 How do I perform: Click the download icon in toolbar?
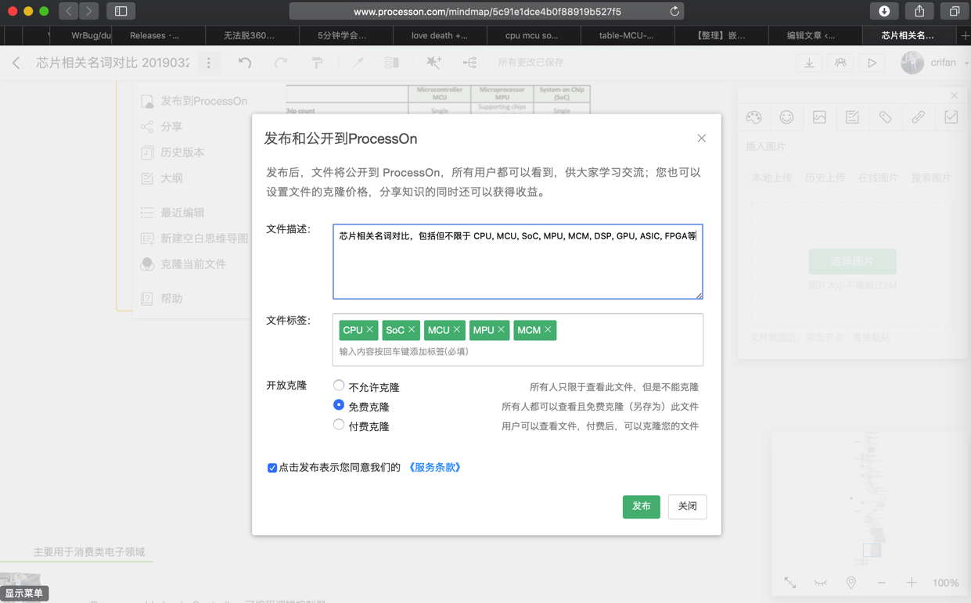coord(809,63)
